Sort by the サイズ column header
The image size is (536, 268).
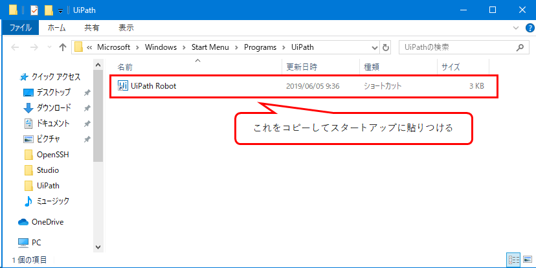click(451, 67)
